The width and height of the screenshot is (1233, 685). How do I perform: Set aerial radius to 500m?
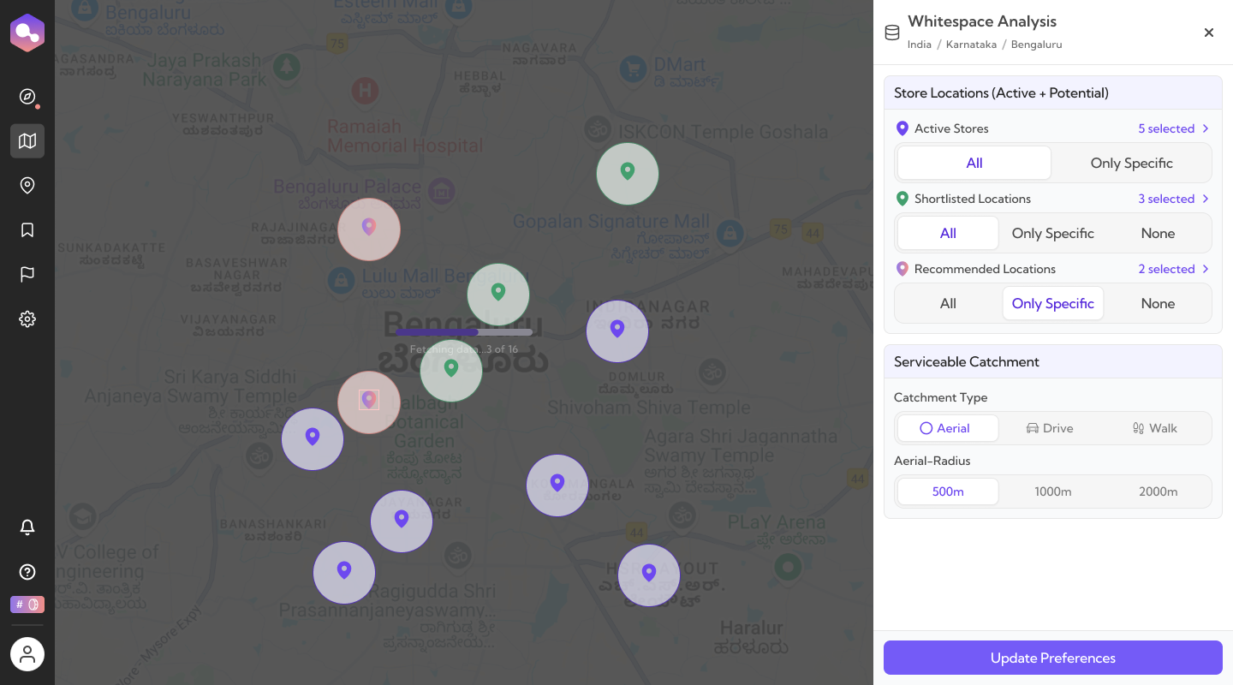(x=948, y=491)
